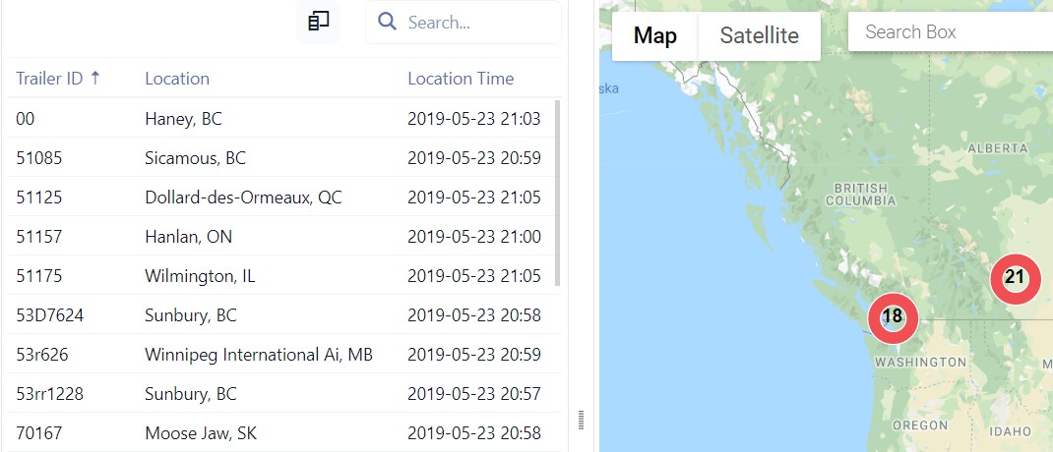Click the map Search Box input
Image resolution: width=1053 pixels, height=452 pixels.
951,31
